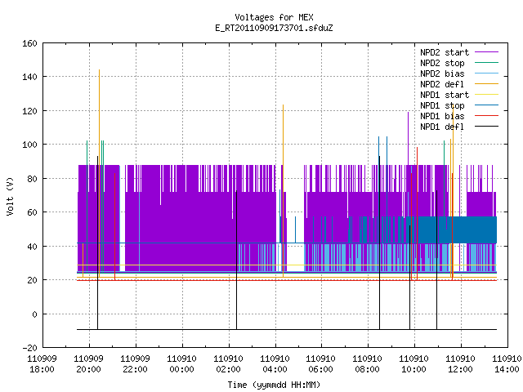Click y-axis tick value 60
This screenshot has width=523, height=392.
[x=33, y=212]
